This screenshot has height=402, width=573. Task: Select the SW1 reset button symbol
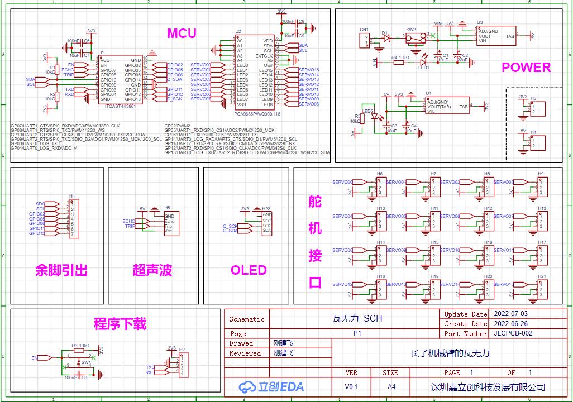79,363
